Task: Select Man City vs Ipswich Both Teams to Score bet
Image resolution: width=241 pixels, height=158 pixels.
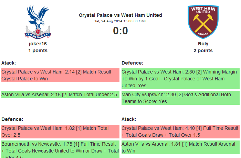Action: coord(180,98)
